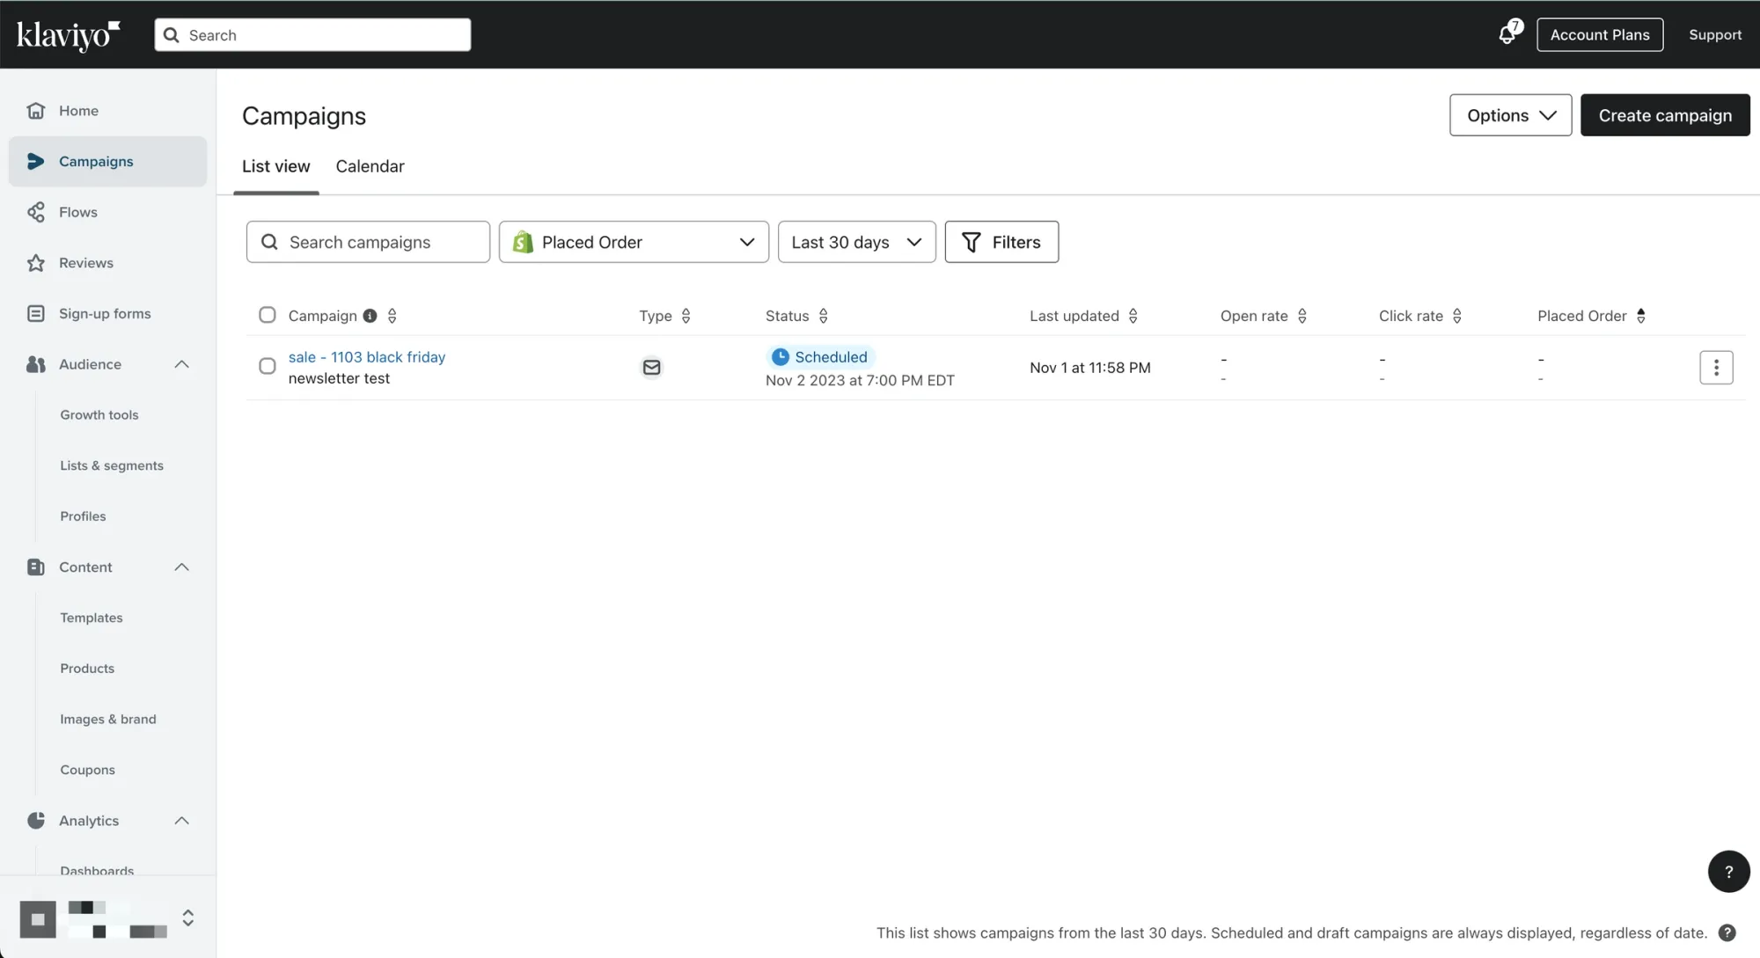Click the Analytics pie chart icon
Image resolution: width=1760 pixels, height=958 pixels.
pos(36,821)
